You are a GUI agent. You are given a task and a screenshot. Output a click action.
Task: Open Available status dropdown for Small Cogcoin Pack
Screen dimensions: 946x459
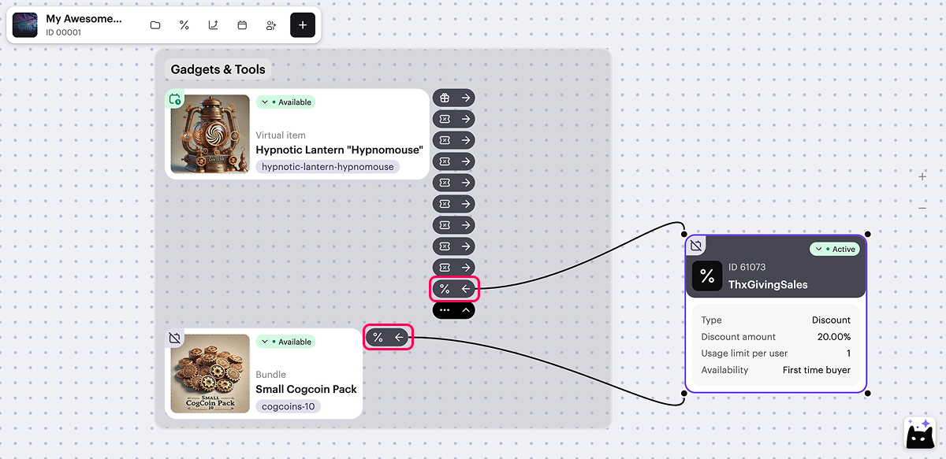pyautogui.click(x=285, y=342)
